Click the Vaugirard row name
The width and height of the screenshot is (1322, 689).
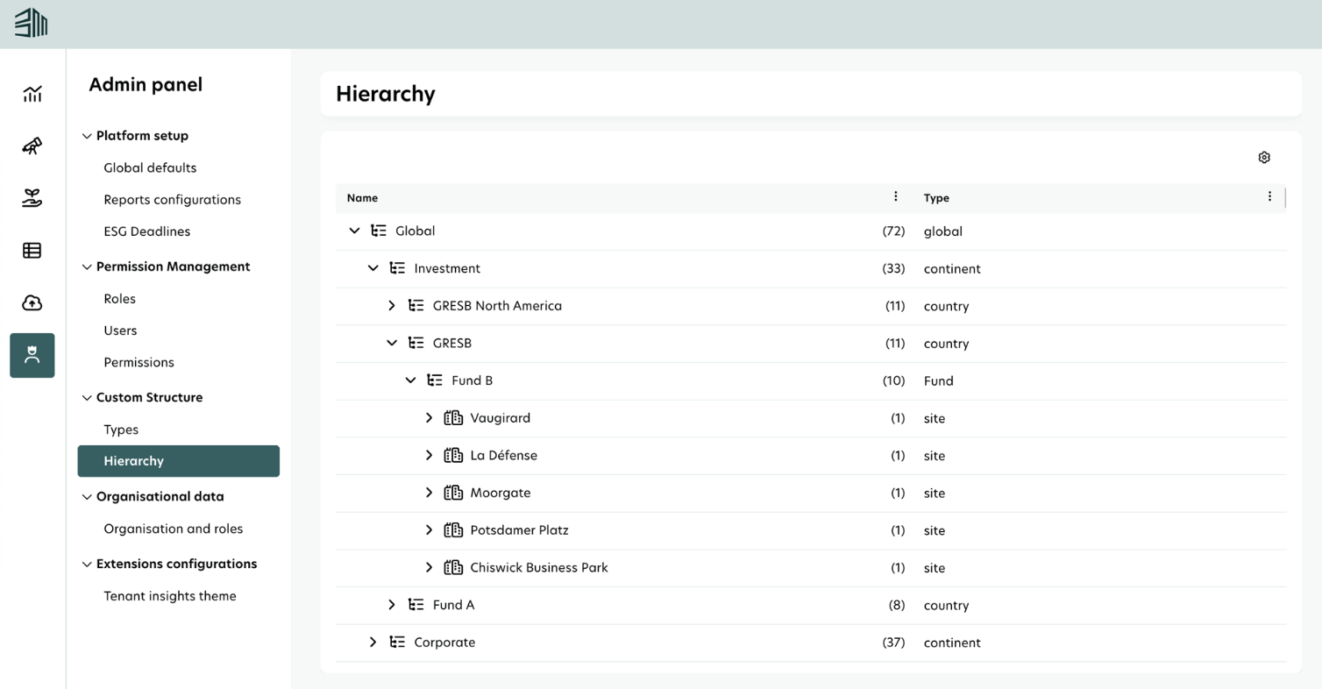tap(501, 418)
